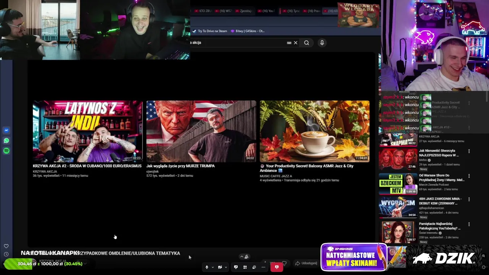Open the MUSIC CAFFE JAZZ A channel name
489x275 pixels.
tap(276, 176)
